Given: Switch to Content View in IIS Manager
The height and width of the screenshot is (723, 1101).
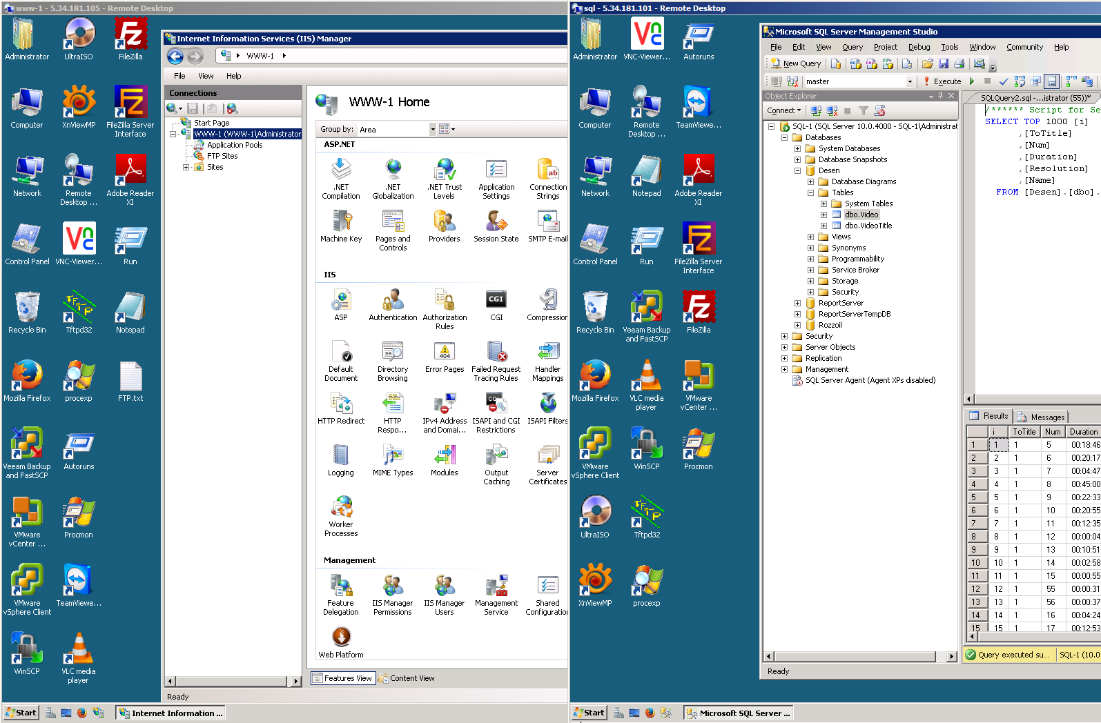Looking at the screenshot, I should tap(407, 678).
